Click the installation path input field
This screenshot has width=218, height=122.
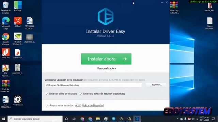pyautogui.click(x=93, y=85)
